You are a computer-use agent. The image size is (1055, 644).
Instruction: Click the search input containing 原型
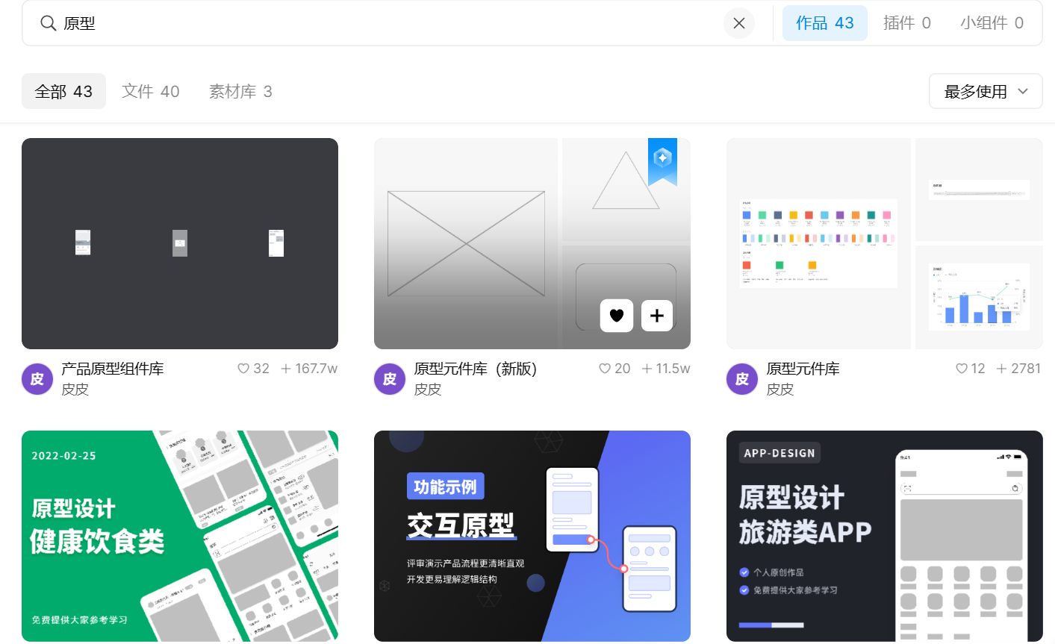click(x=388, y=23)
